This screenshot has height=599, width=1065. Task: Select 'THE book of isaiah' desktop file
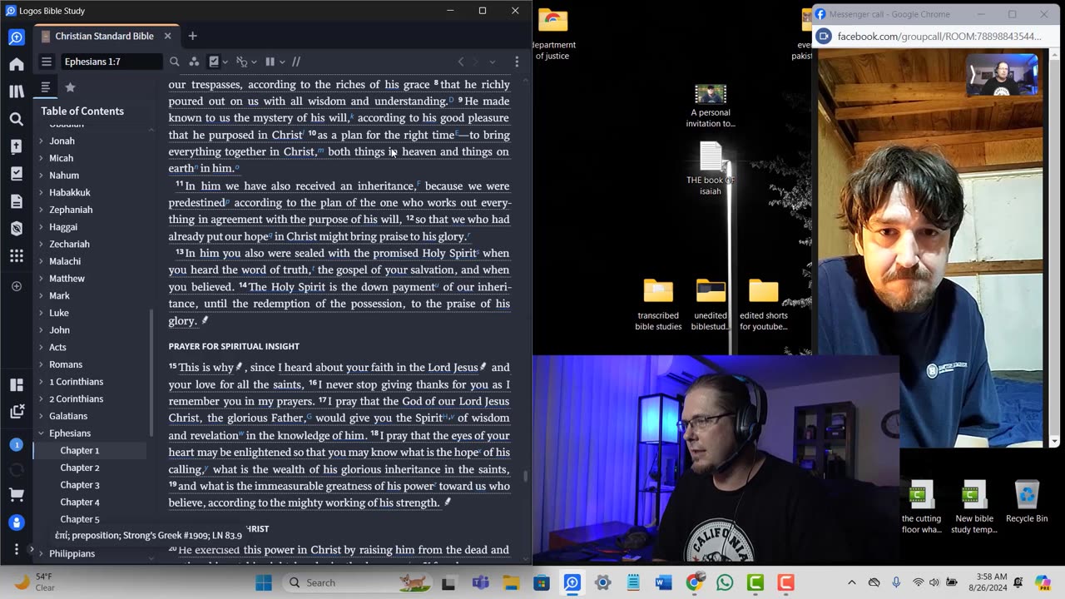point(711,169)
